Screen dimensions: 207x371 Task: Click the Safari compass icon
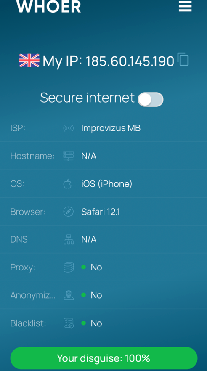coord(69,212)
